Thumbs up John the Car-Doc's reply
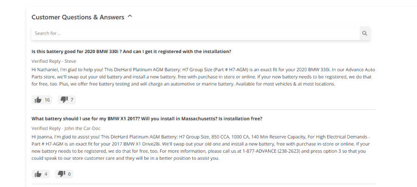 coord(38,174)
